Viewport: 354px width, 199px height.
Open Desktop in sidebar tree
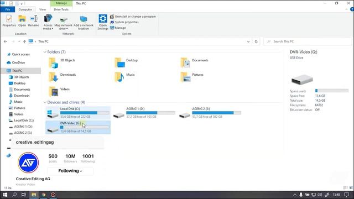[x=17, y=83]
